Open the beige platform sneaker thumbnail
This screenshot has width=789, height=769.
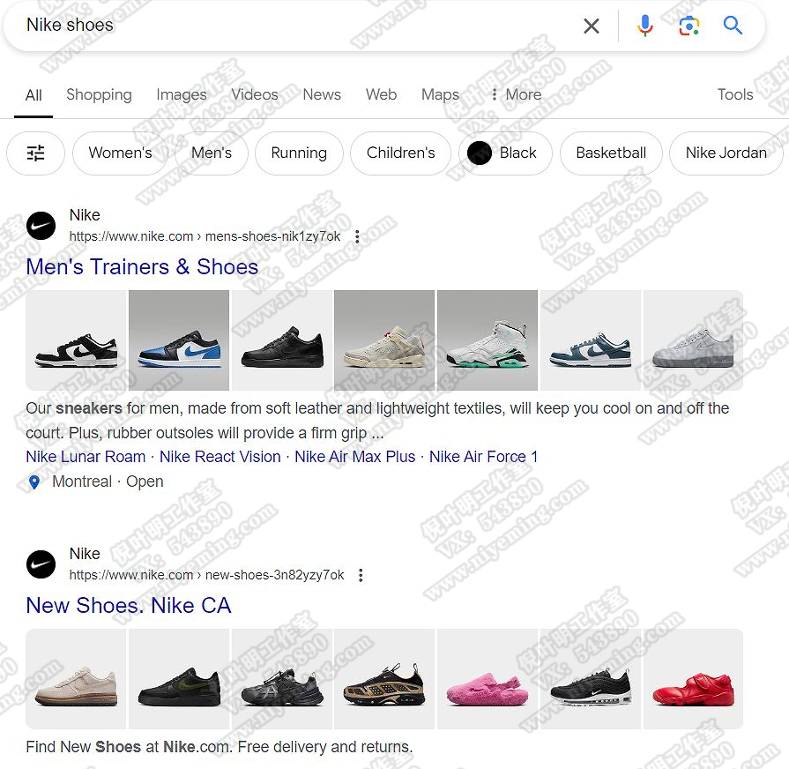76,679
